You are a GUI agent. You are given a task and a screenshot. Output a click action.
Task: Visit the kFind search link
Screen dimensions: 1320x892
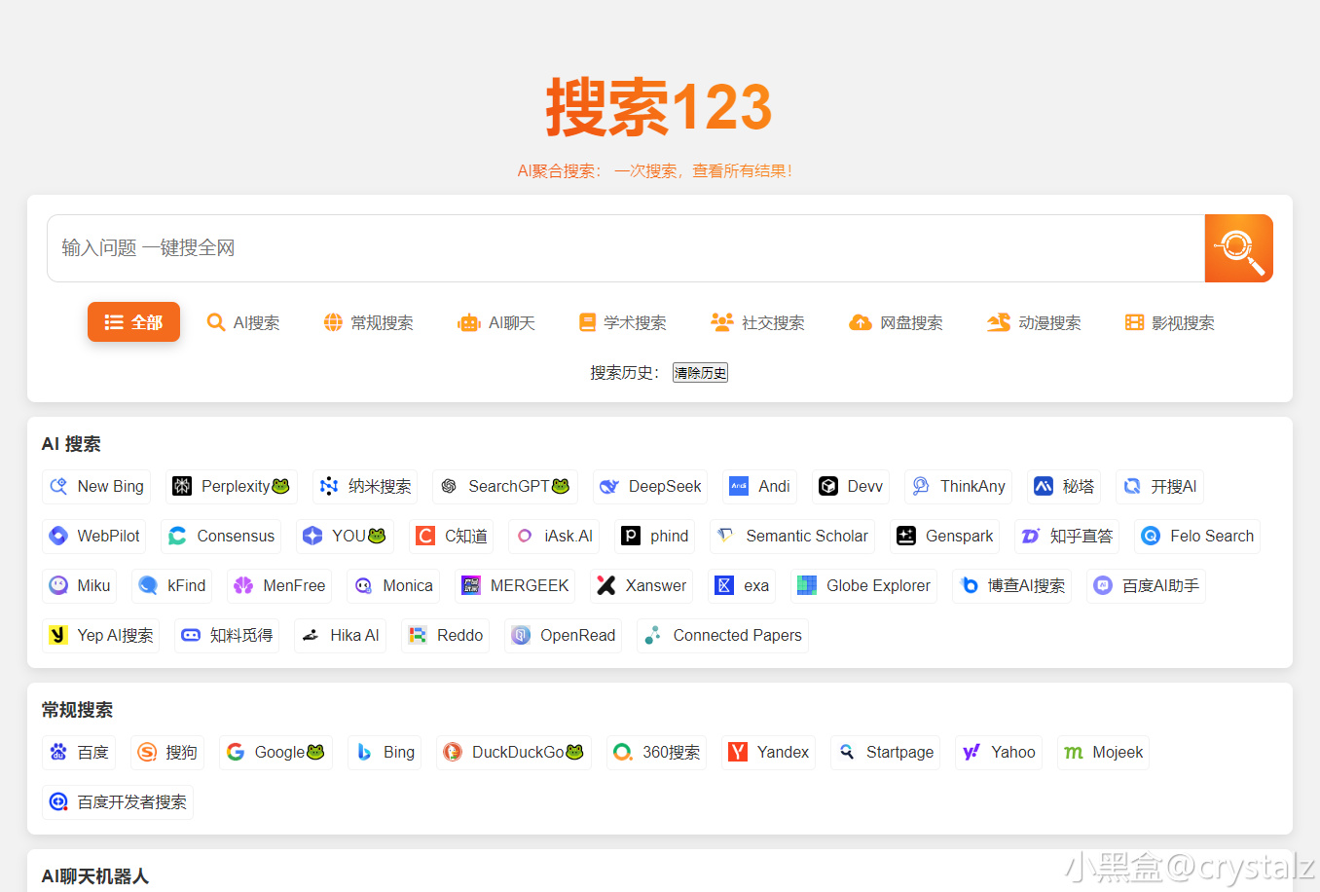pyautogui.click(x=172, y=585)
